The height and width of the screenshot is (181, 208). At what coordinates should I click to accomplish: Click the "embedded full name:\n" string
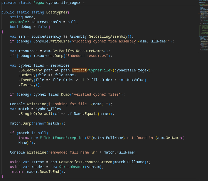pos(73,152)
